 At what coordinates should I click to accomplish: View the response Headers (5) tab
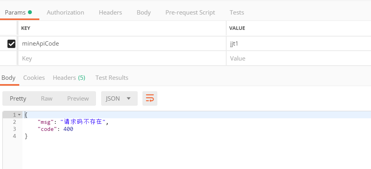pos(69,78)
